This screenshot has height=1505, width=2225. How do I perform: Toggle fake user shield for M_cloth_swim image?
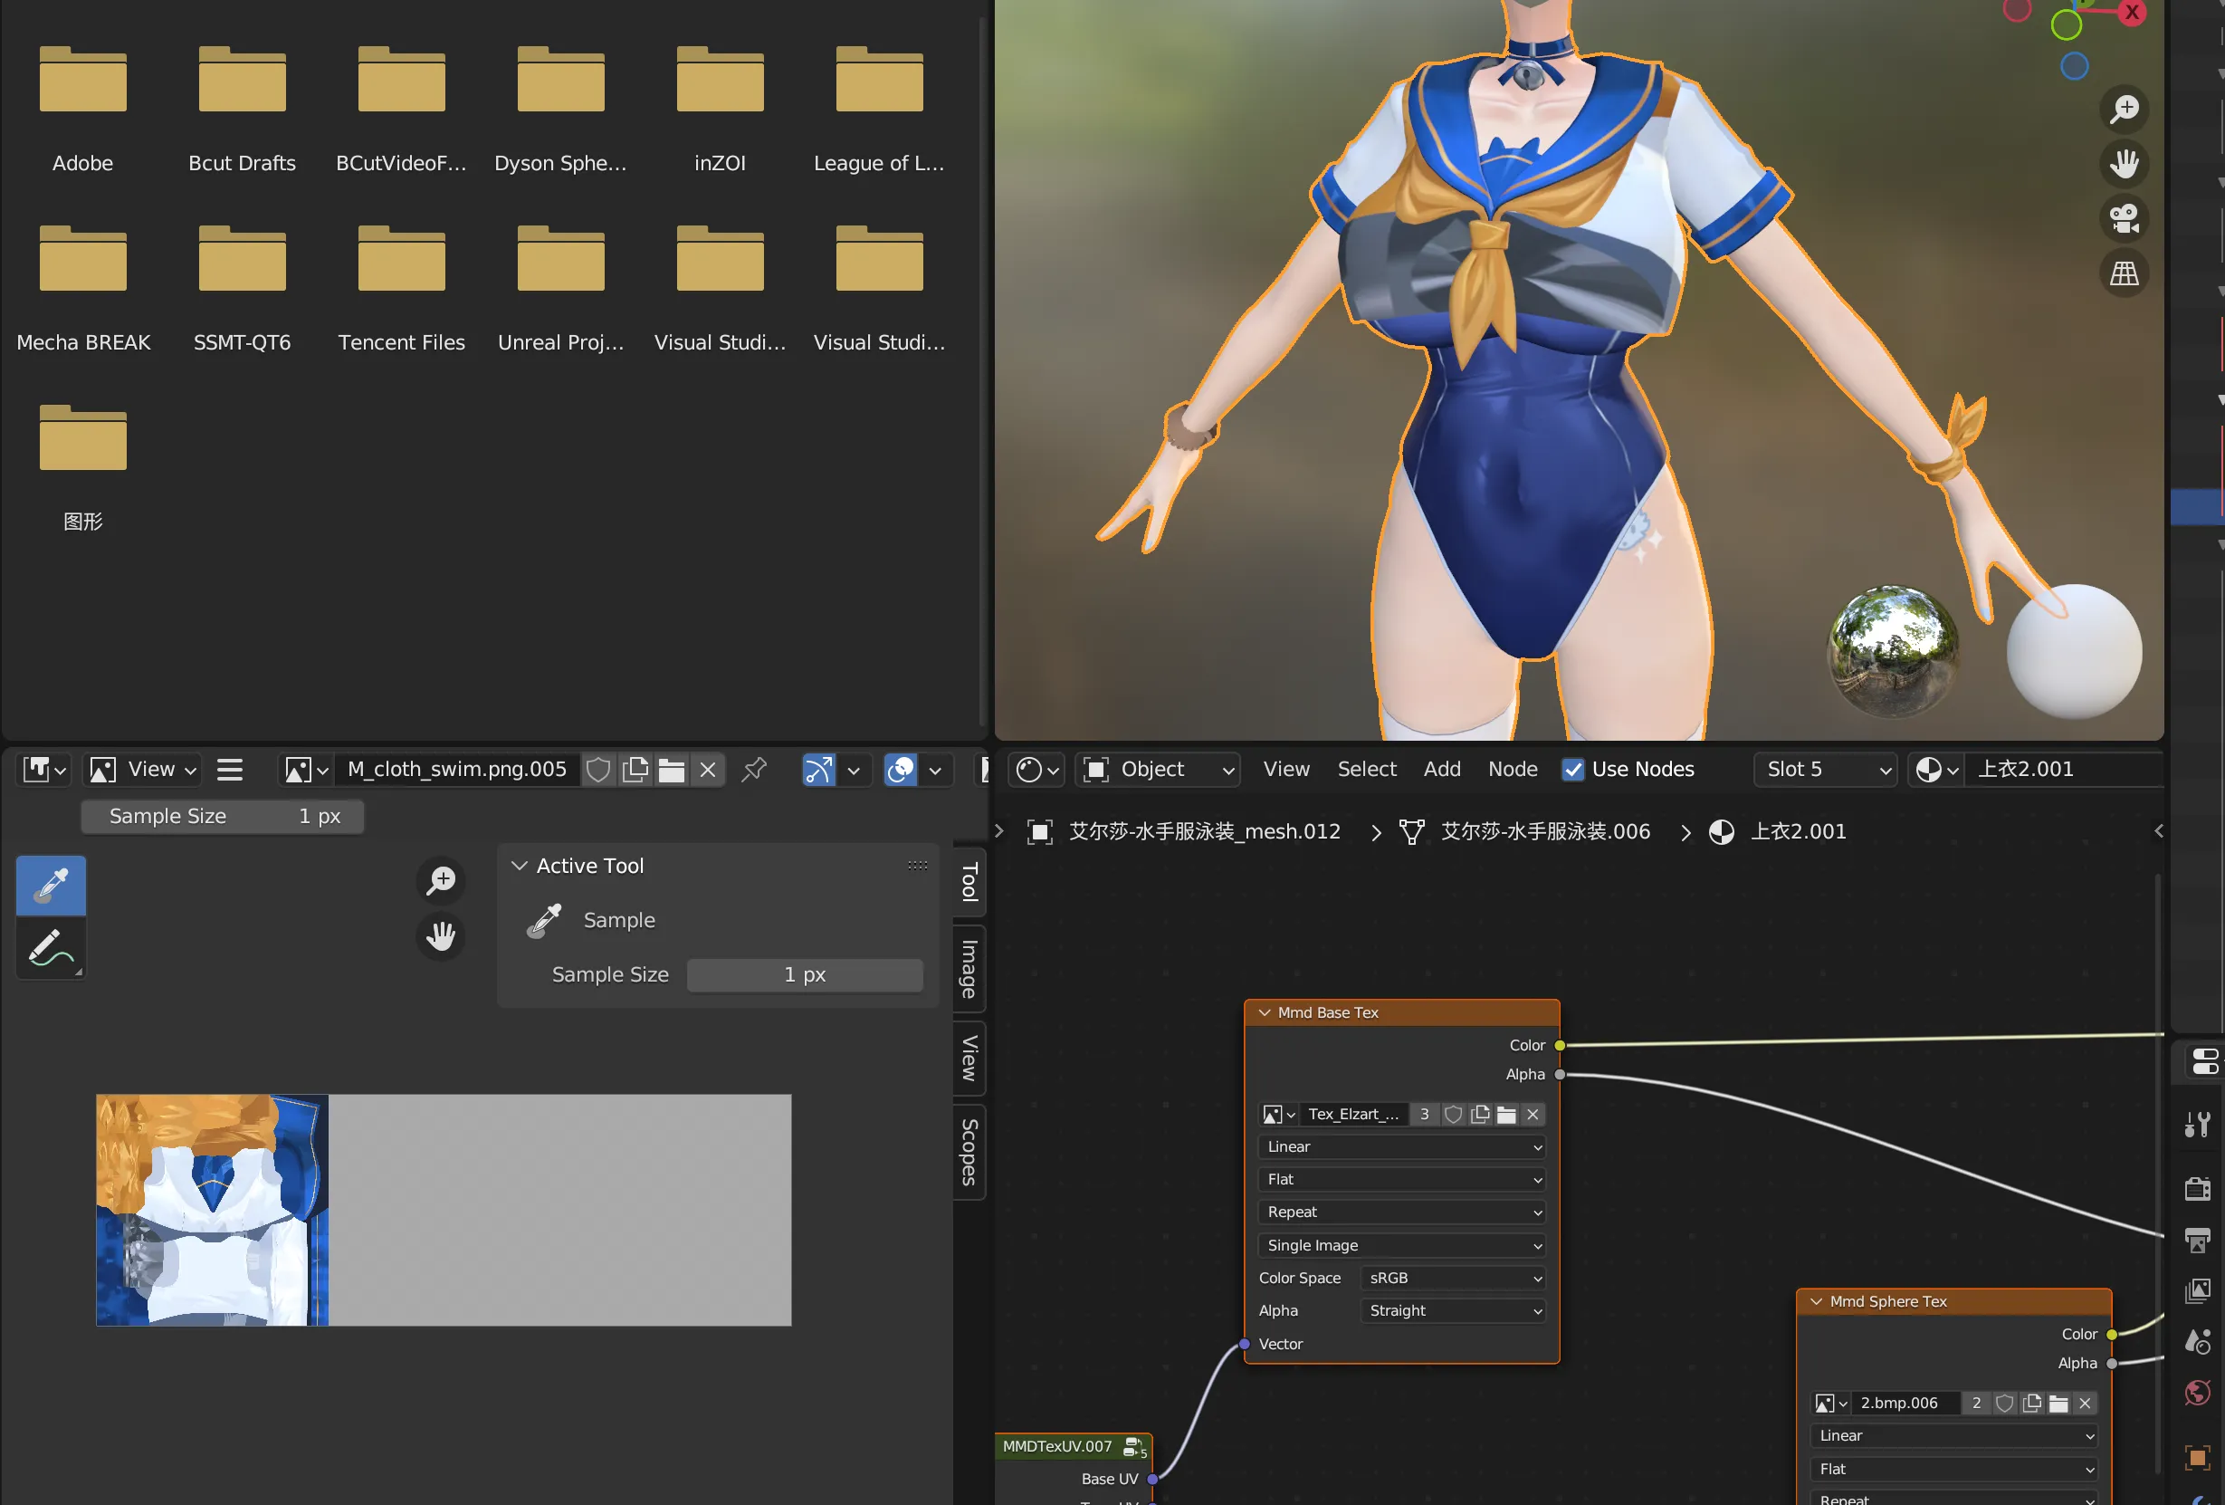(598, 771)
